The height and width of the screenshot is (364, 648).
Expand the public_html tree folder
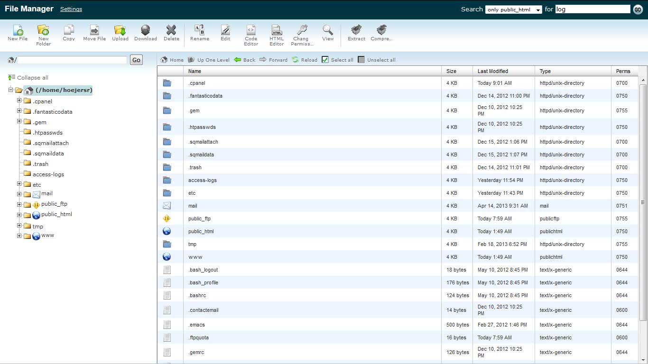pos(19,215)
